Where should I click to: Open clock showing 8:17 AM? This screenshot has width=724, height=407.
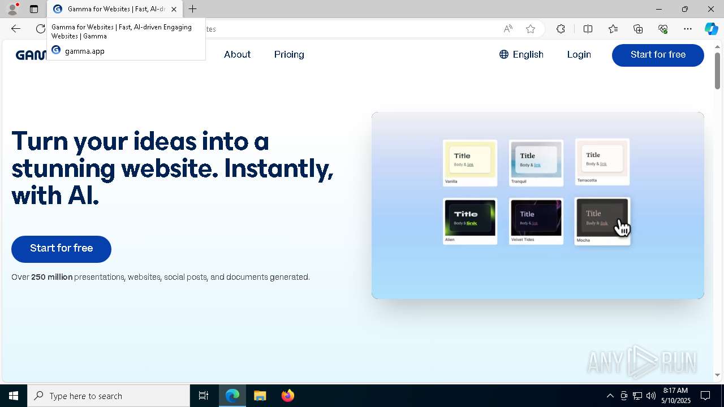676,396
